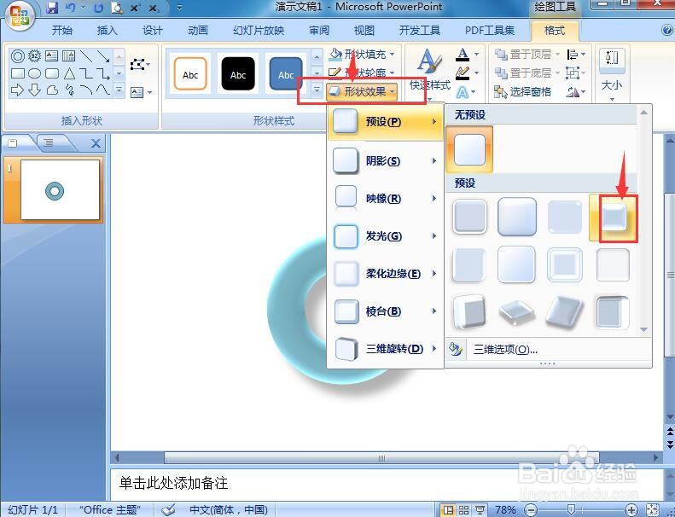
Task: Open the 柔化边缘(E) submenu item
Action: (x=385, y=274)
